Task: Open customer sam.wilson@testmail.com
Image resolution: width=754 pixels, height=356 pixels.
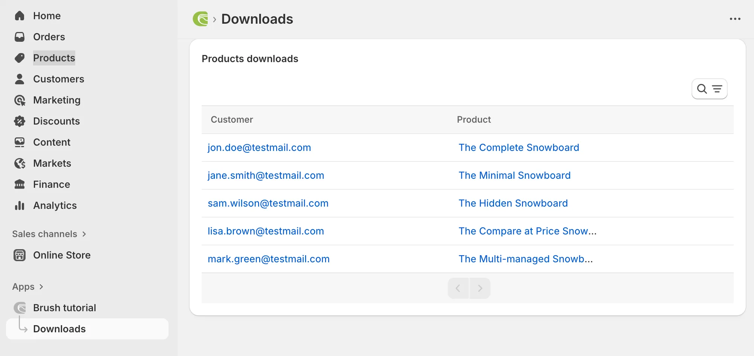Action: click(268, 203)
